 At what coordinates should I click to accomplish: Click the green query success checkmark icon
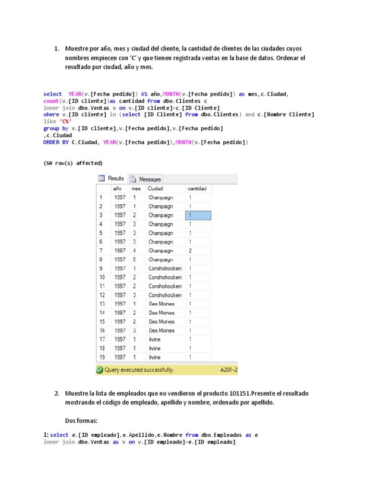pyautogui.click(x=99, y=370)
